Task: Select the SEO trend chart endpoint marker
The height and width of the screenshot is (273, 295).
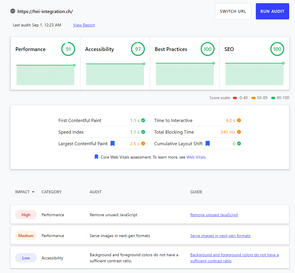Action: 283,63
